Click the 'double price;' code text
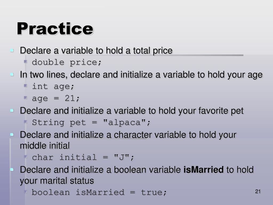 (x=67, y=62)
